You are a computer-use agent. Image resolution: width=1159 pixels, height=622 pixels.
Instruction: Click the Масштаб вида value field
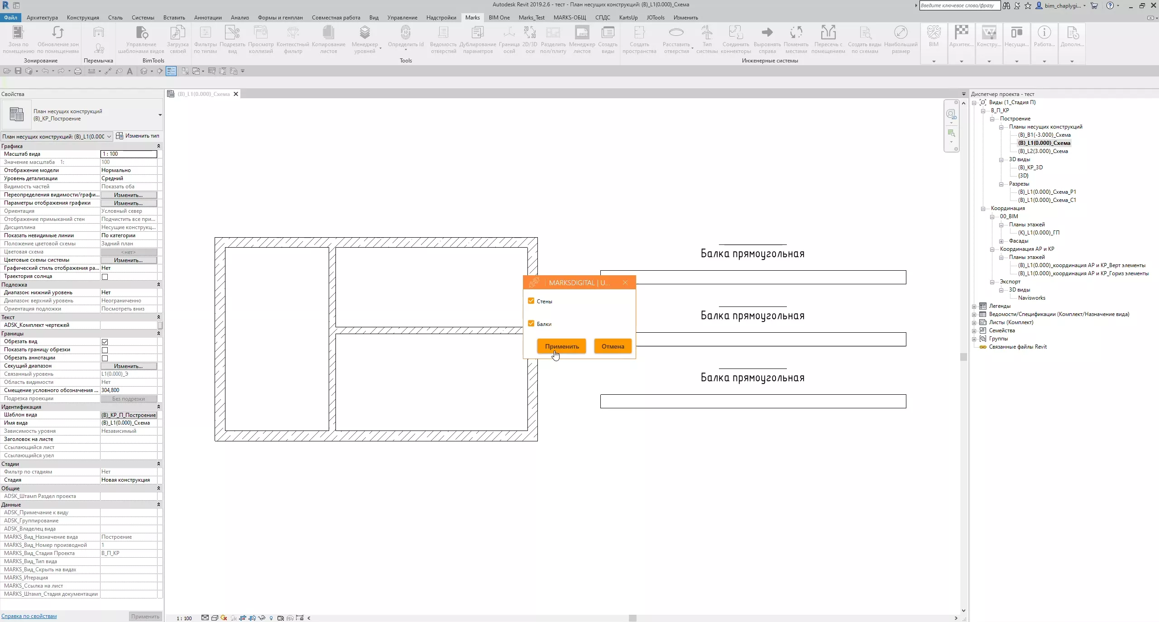[129, 154]
